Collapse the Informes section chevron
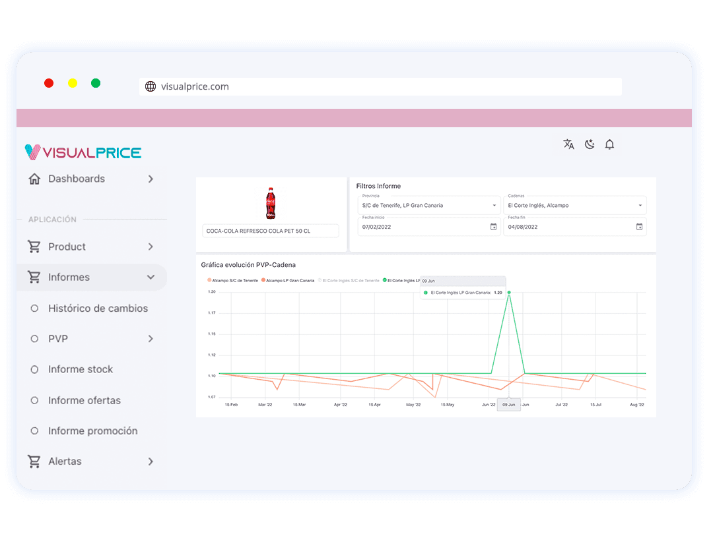Image resolution: width=713 pixels, height=536 pixels. [x=151, y=277]
